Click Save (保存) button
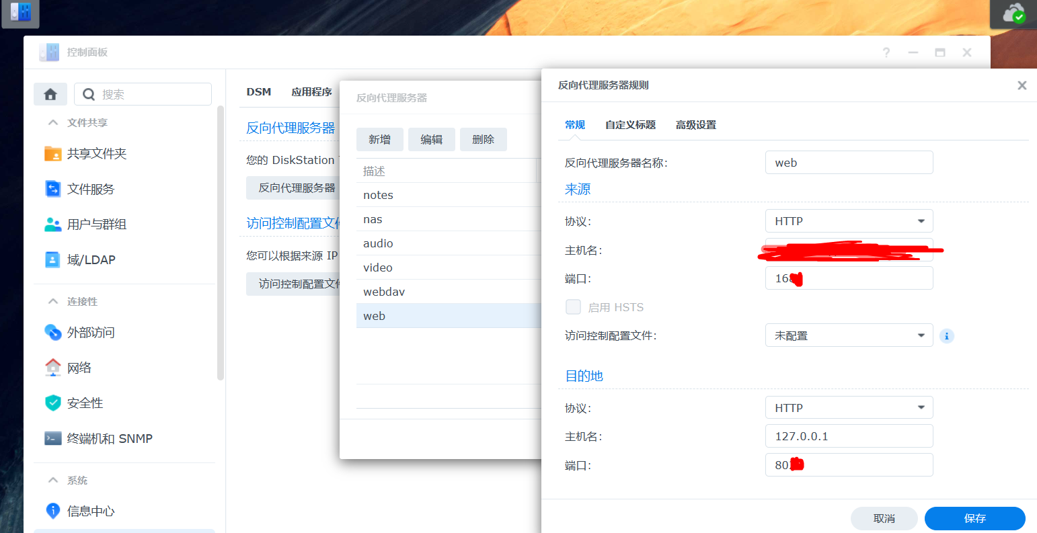1037x533 pixels. pos(975,518)
